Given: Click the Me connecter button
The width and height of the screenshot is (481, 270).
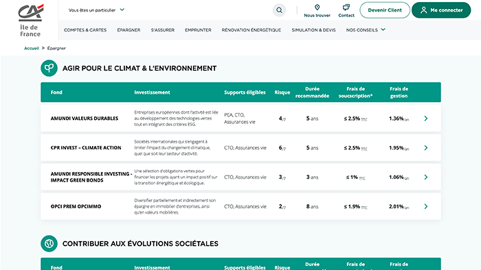Looking at the screenshot, I should (441, 10).
